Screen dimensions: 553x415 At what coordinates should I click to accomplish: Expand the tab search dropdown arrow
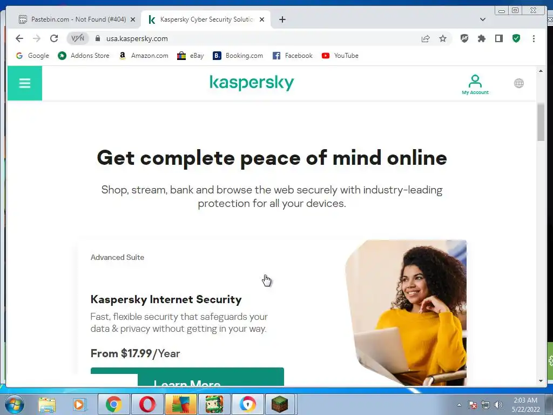pyautogui.click(x=482, y=19)
